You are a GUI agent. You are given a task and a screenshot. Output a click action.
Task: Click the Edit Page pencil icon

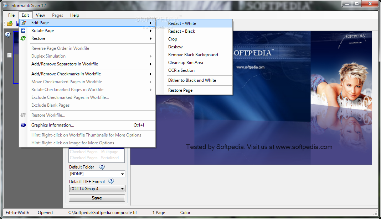(x=23, y=23)
